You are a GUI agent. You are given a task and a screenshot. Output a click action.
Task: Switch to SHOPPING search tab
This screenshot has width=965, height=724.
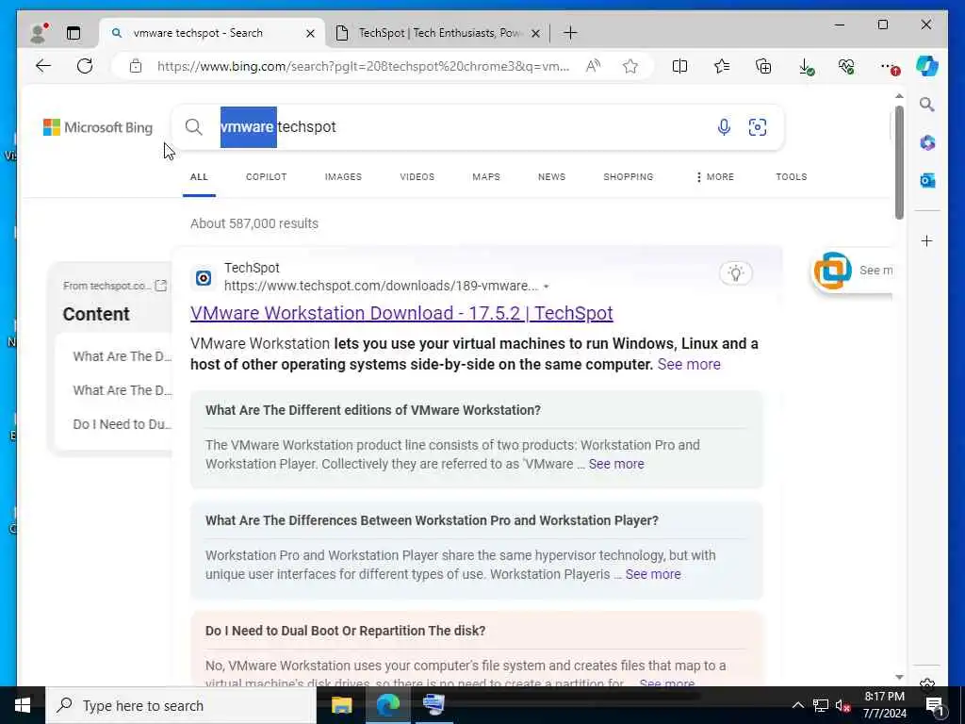[x=628, y=176]
